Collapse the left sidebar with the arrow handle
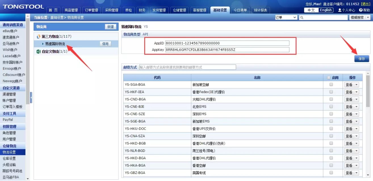Screen dimensions: 373x181 pyautogui.click(x=31, y=98)
